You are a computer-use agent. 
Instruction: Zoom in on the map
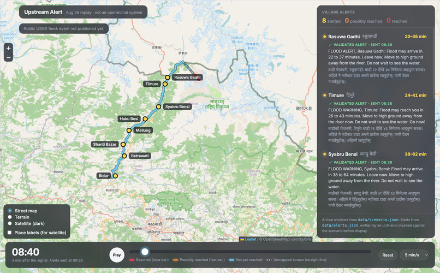pyautogui.click(x=8, y=48)
